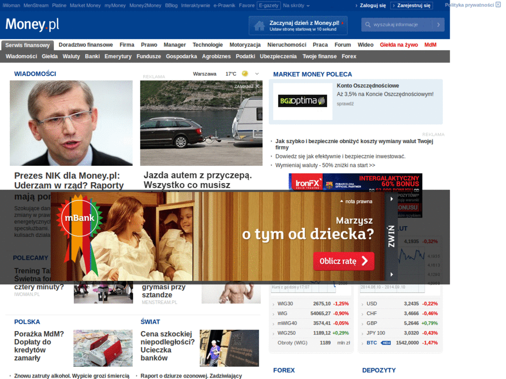The height and width of the screenshot is (379, 506).
Task: Go to the Agrobiznes submenu
Action: click(216, 56)
